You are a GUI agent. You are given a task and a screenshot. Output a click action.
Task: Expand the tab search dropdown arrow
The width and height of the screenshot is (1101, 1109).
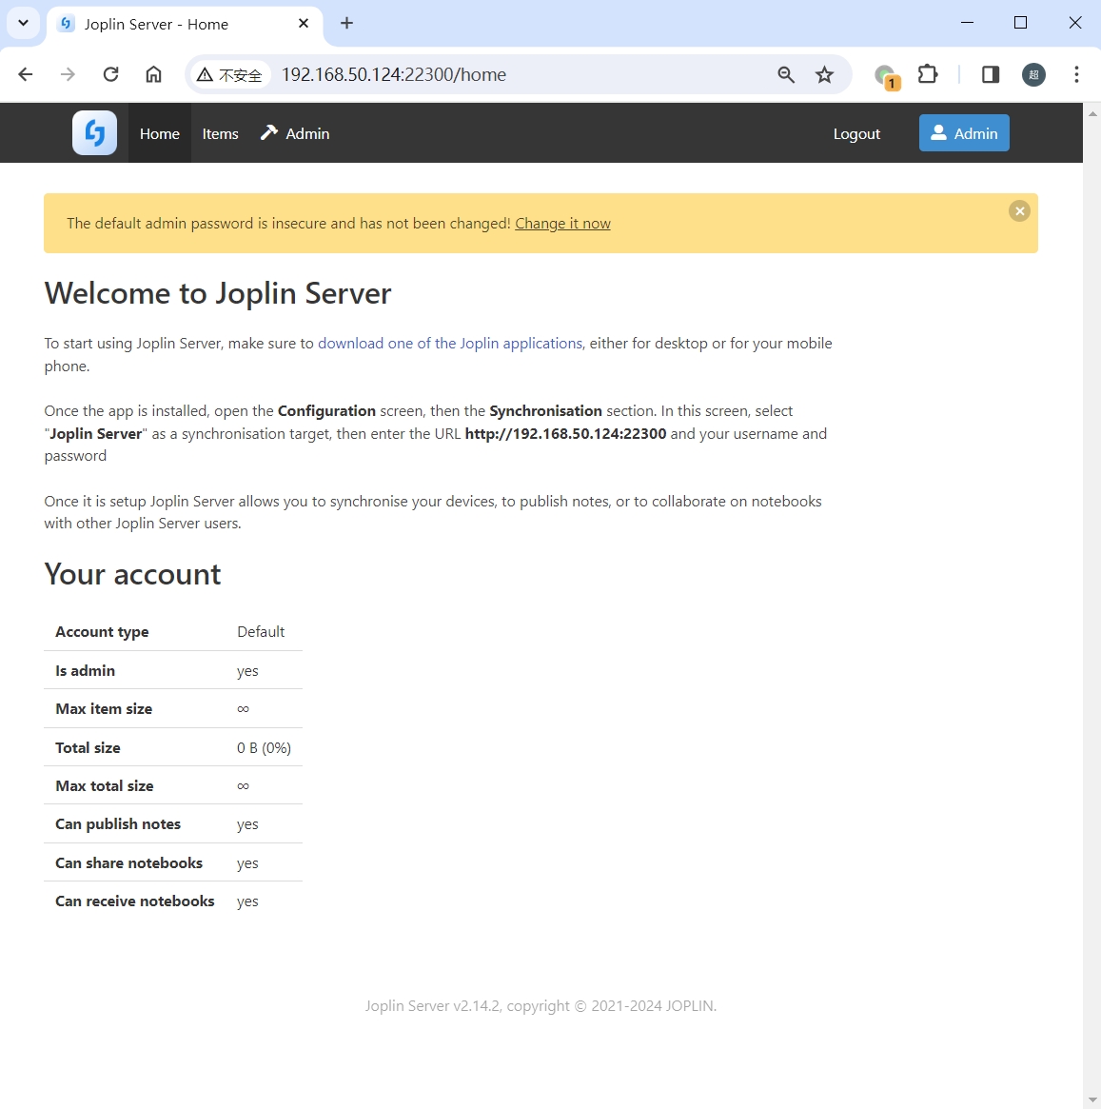click(x=23, y=23)
